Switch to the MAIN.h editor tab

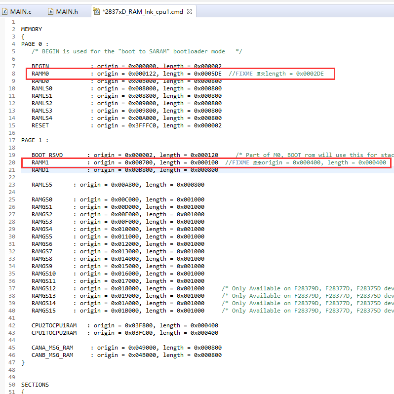(63, 11)
